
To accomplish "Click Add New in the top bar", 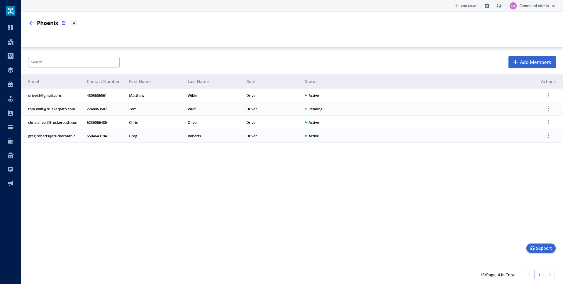I will pyautogui.click(x=465, y=6).
